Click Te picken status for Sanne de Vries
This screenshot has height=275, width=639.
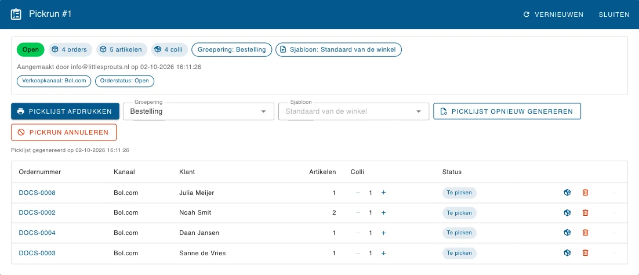[x=459, y=253]
